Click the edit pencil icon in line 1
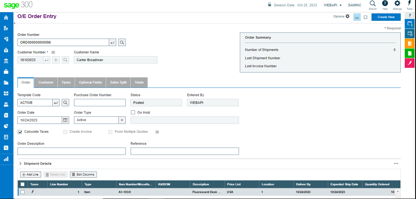 (33, 192)
